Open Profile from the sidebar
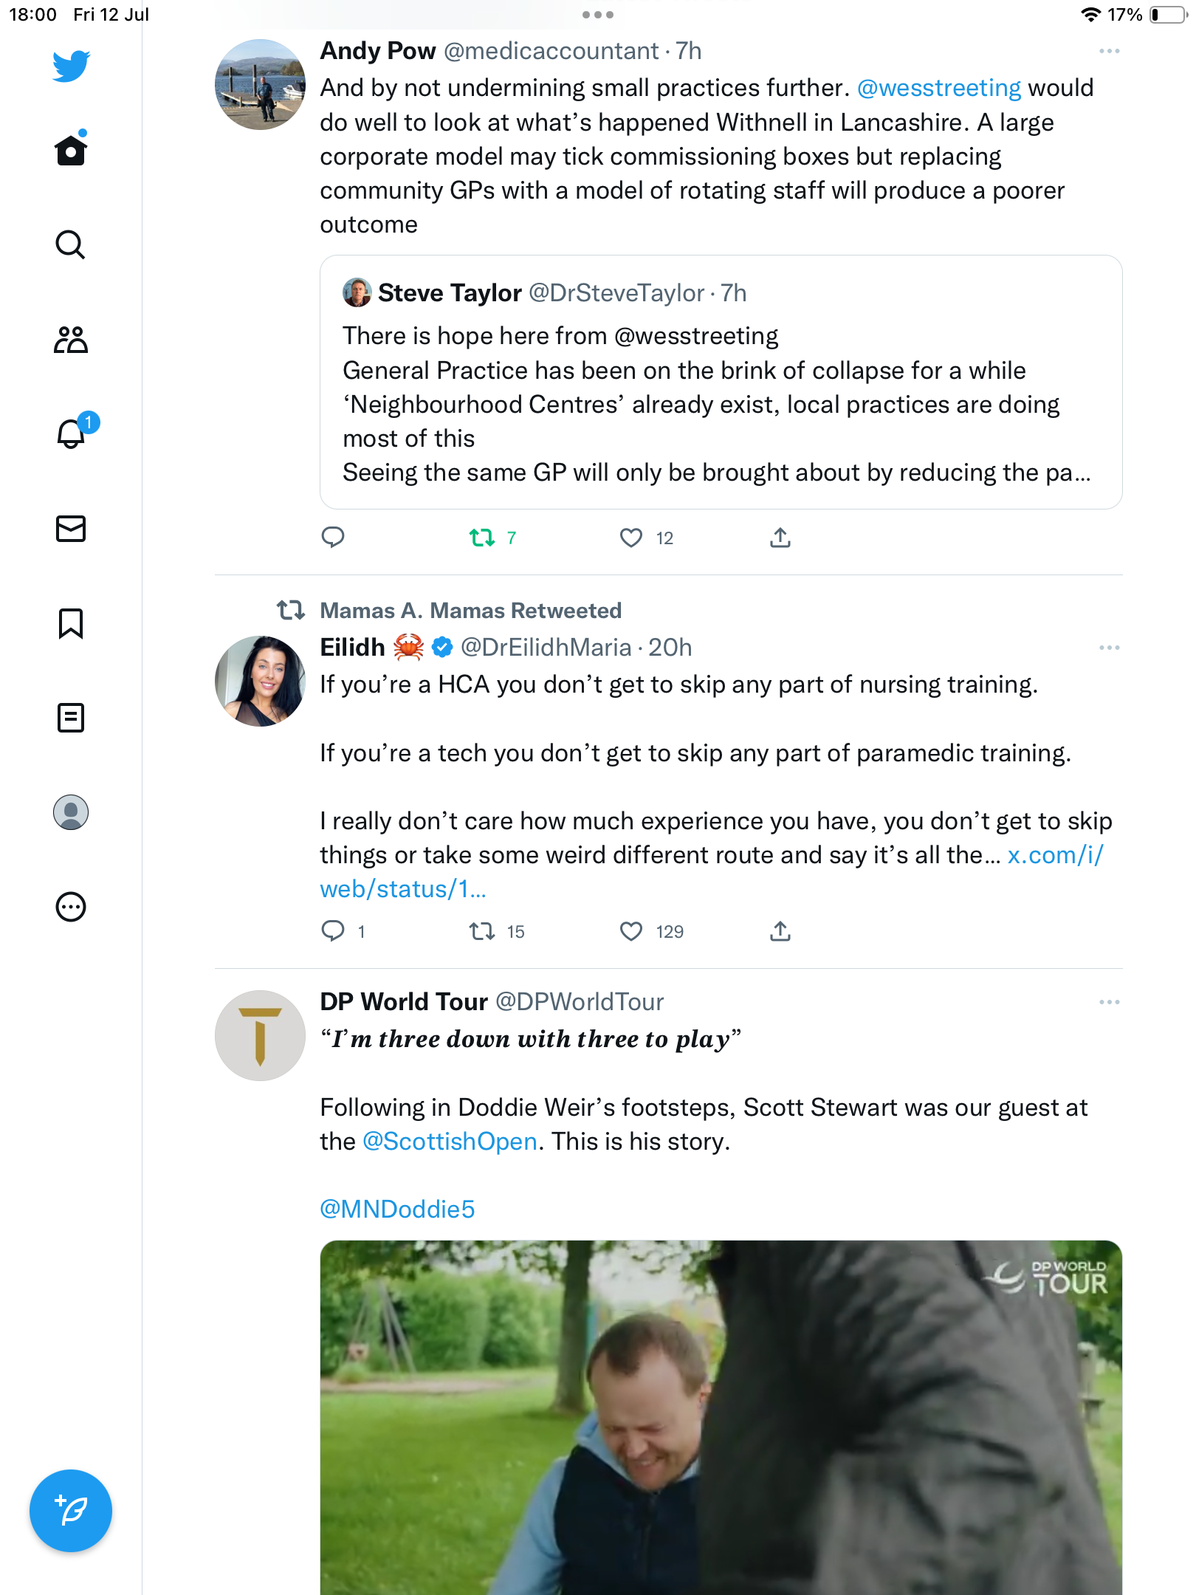1196x1595 pixels. coord(71,812)
